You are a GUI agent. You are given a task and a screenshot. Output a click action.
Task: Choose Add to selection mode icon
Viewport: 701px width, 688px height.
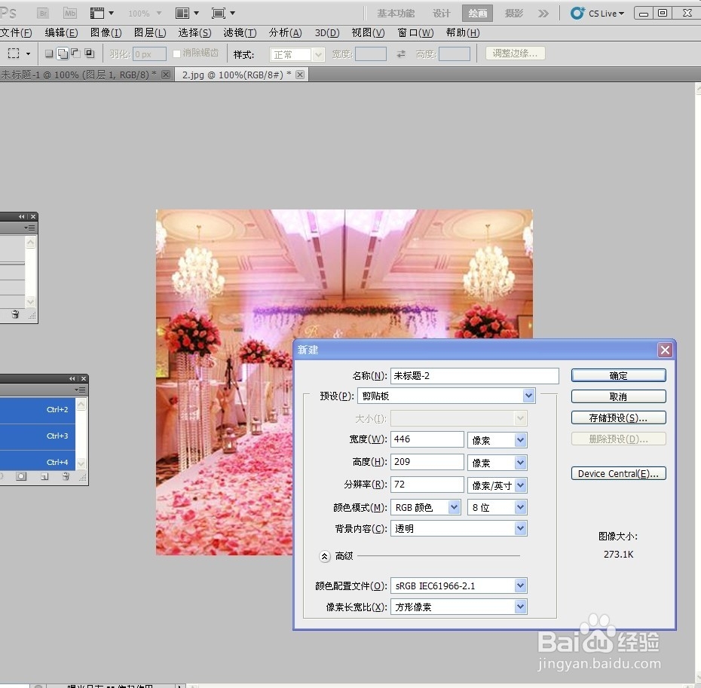63,54
